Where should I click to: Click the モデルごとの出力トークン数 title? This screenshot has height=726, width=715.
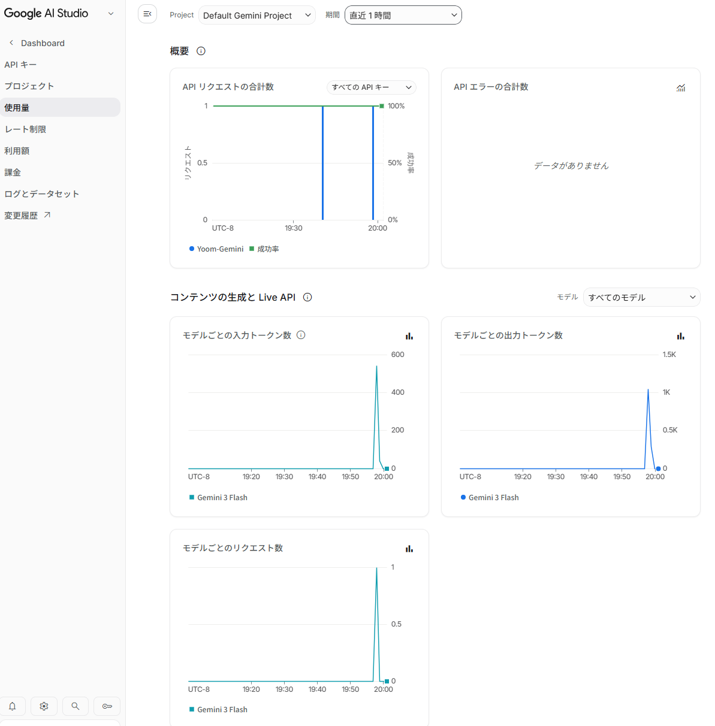pyautogui.click(x=508, y=335)
